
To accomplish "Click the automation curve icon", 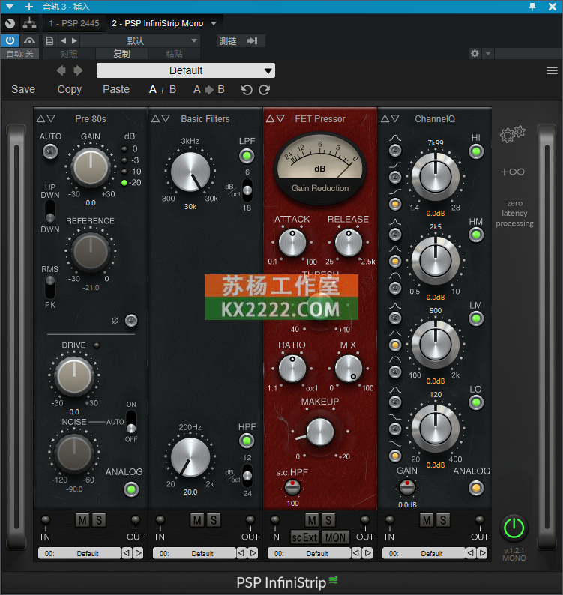I will pyautogui.click(x=29, y=40).
